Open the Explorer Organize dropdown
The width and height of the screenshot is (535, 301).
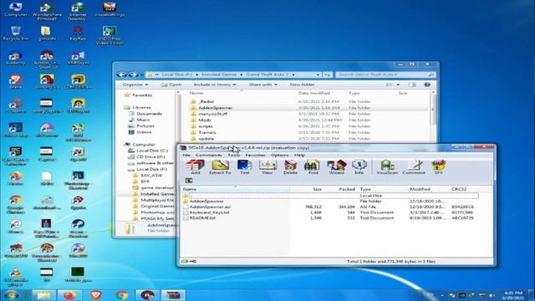pyautogui.click(x=135, y=84)
